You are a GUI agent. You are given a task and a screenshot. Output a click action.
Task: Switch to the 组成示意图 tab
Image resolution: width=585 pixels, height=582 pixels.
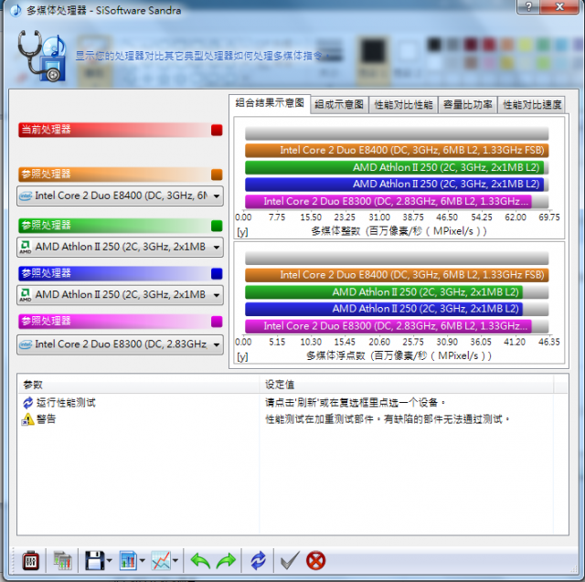[x=339, y=105]
